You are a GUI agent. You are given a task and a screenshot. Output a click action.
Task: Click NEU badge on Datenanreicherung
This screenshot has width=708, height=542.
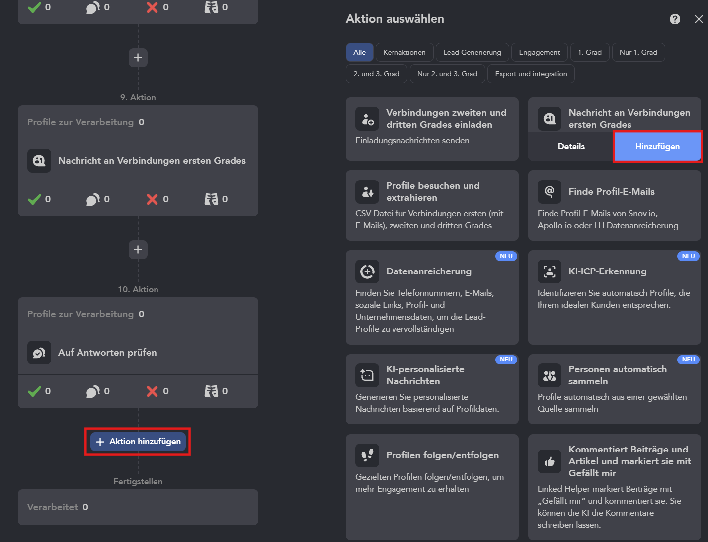506,256
